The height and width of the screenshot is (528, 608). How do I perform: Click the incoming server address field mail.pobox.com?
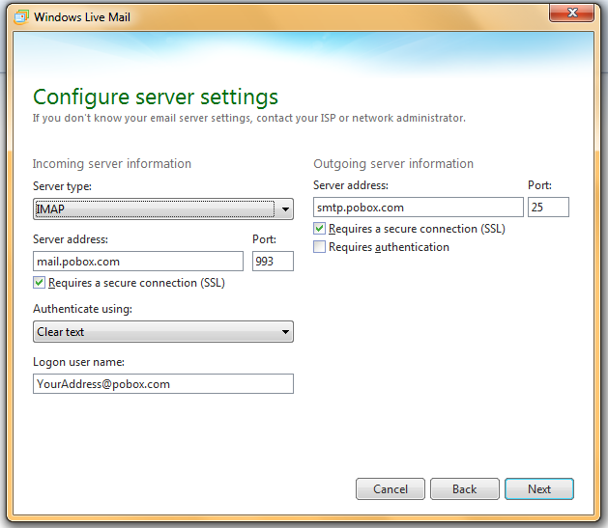click(138, 262)
